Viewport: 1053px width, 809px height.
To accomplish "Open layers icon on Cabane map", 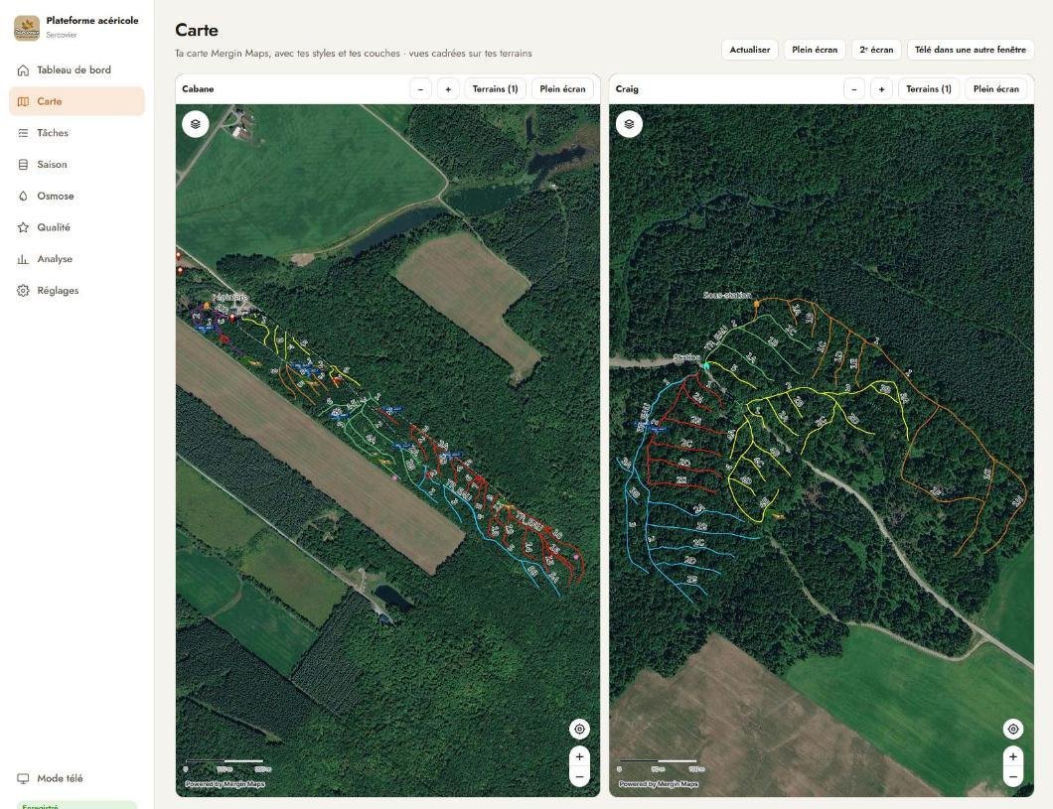I will 196,124.
